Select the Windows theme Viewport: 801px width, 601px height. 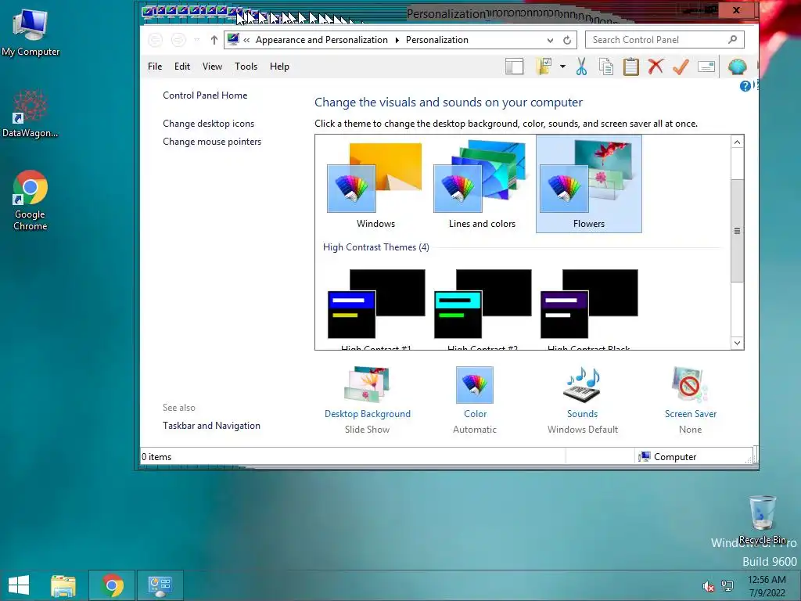[375, 185]
